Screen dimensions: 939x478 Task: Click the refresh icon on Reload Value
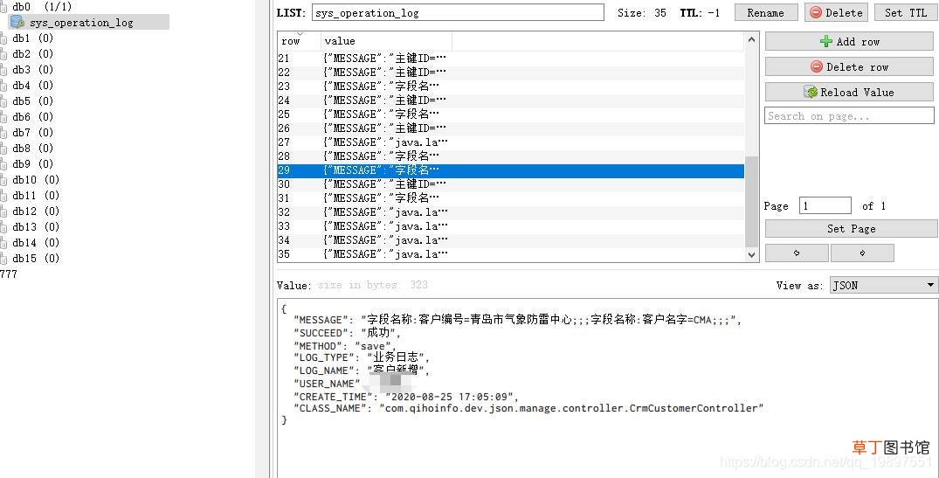click(x=811, y=93)
